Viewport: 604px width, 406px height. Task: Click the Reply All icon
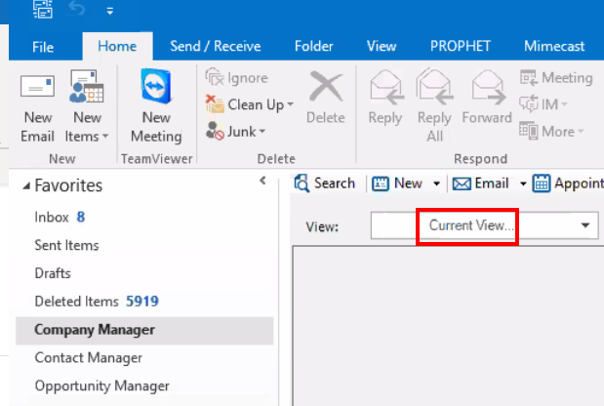(435, 87)
